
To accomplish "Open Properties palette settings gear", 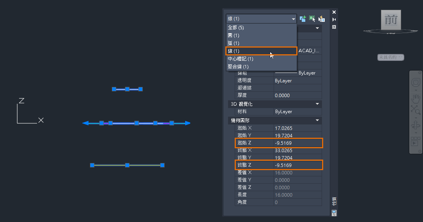I will click(334, 27).
